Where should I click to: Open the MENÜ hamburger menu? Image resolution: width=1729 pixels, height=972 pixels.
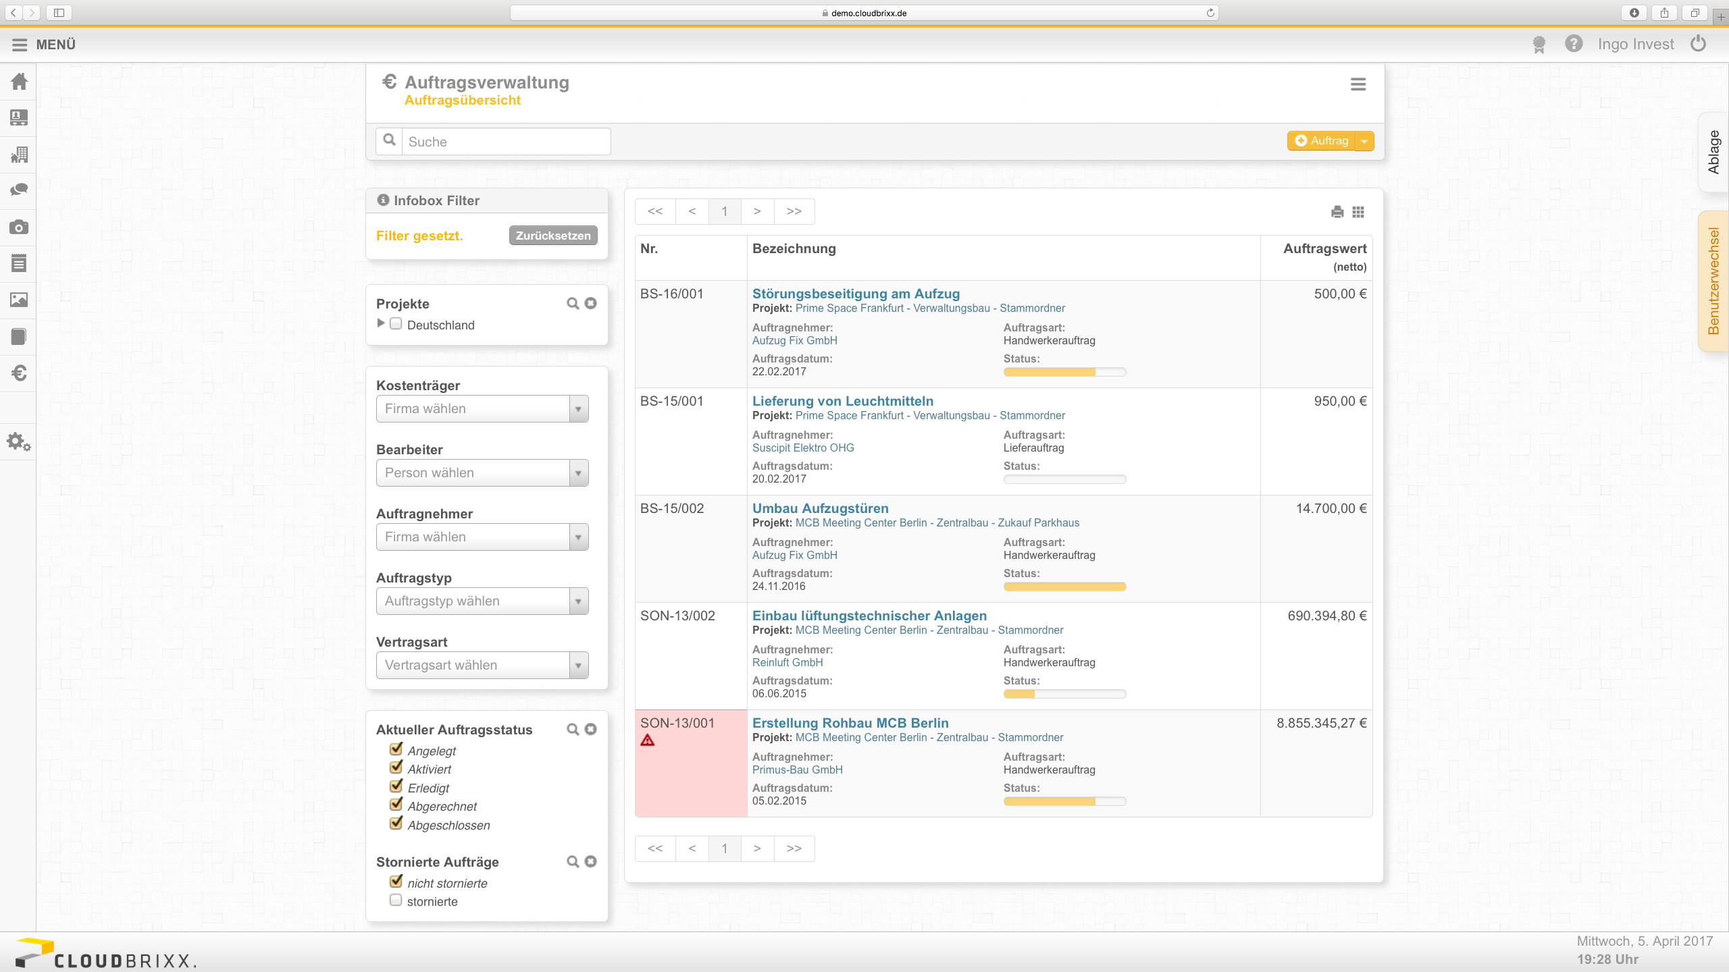click(44, 45)
